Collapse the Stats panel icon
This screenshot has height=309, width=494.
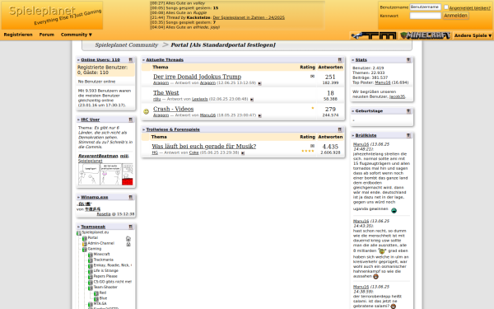(408, 59)
